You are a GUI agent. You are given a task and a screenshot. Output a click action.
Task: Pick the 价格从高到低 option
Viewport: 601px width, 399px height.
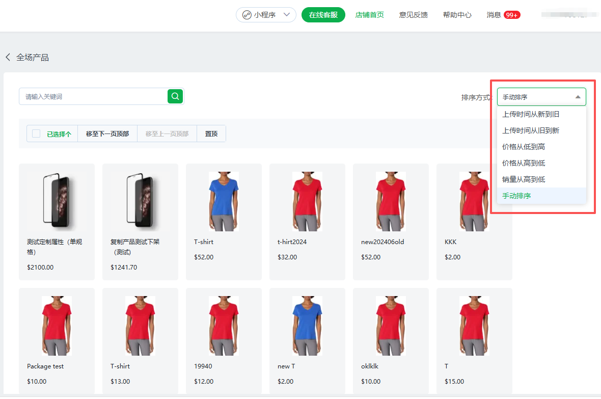[x=524, y=163]
